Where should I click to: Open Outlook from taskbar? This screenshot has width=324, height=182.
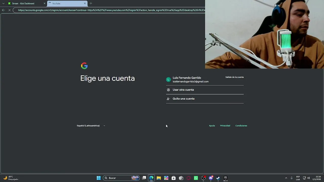181,178
